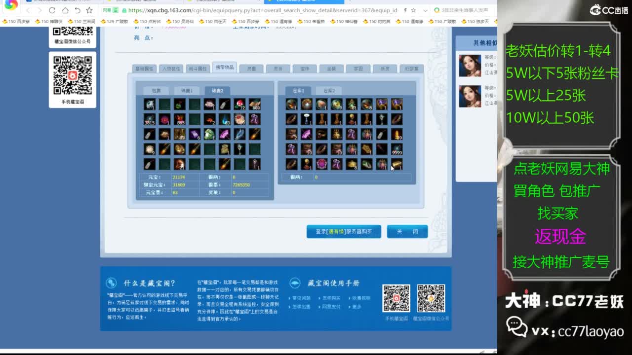Open the 网易支付 help link
The width and height of the screenshot is (632, 355).
[331, 307]
